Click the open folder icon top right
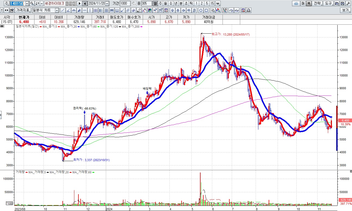The image size is (352, 211). pyautogui.click(x=337, y=4)
